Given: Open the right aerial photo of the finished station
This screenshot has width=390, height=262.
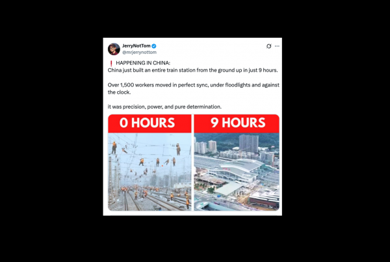Looking at the screenshot, I should [x=237, y=172].
